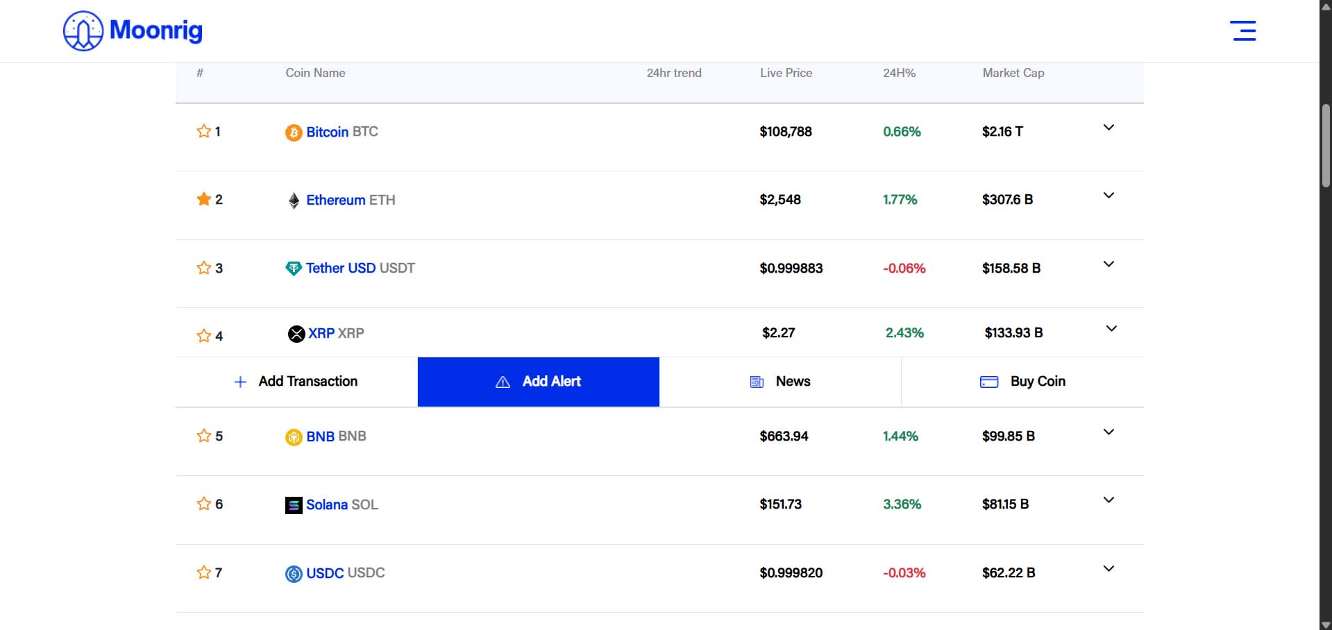1332x630 pixels.
Task: Open the Tether USD link
Action: coord(341,268)
